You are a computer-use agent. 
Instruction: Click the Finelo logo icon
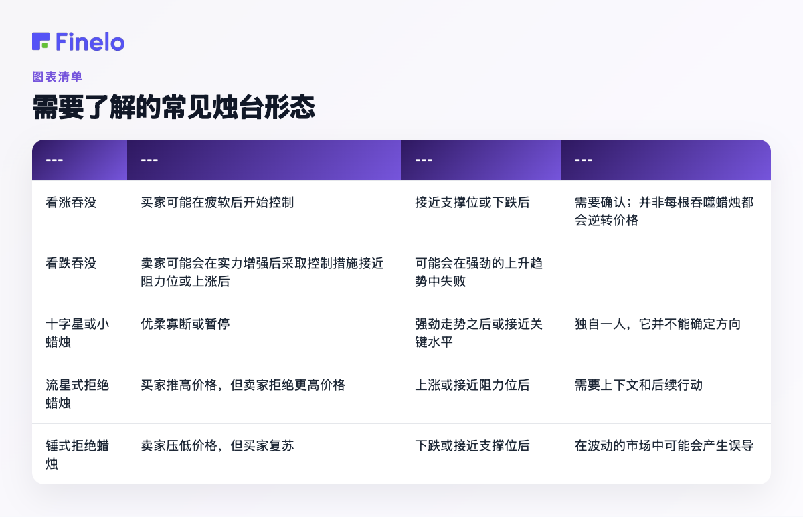click(x=41, y=41)
